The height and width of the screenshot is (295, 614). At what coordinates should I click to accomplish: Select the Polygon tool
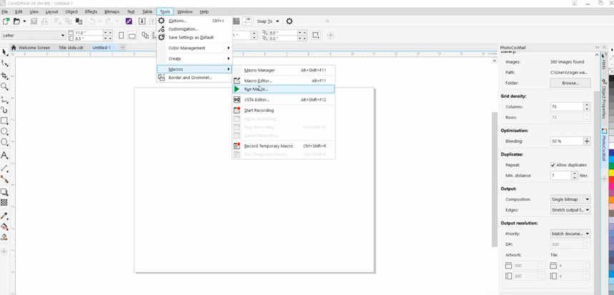point(4,142)
